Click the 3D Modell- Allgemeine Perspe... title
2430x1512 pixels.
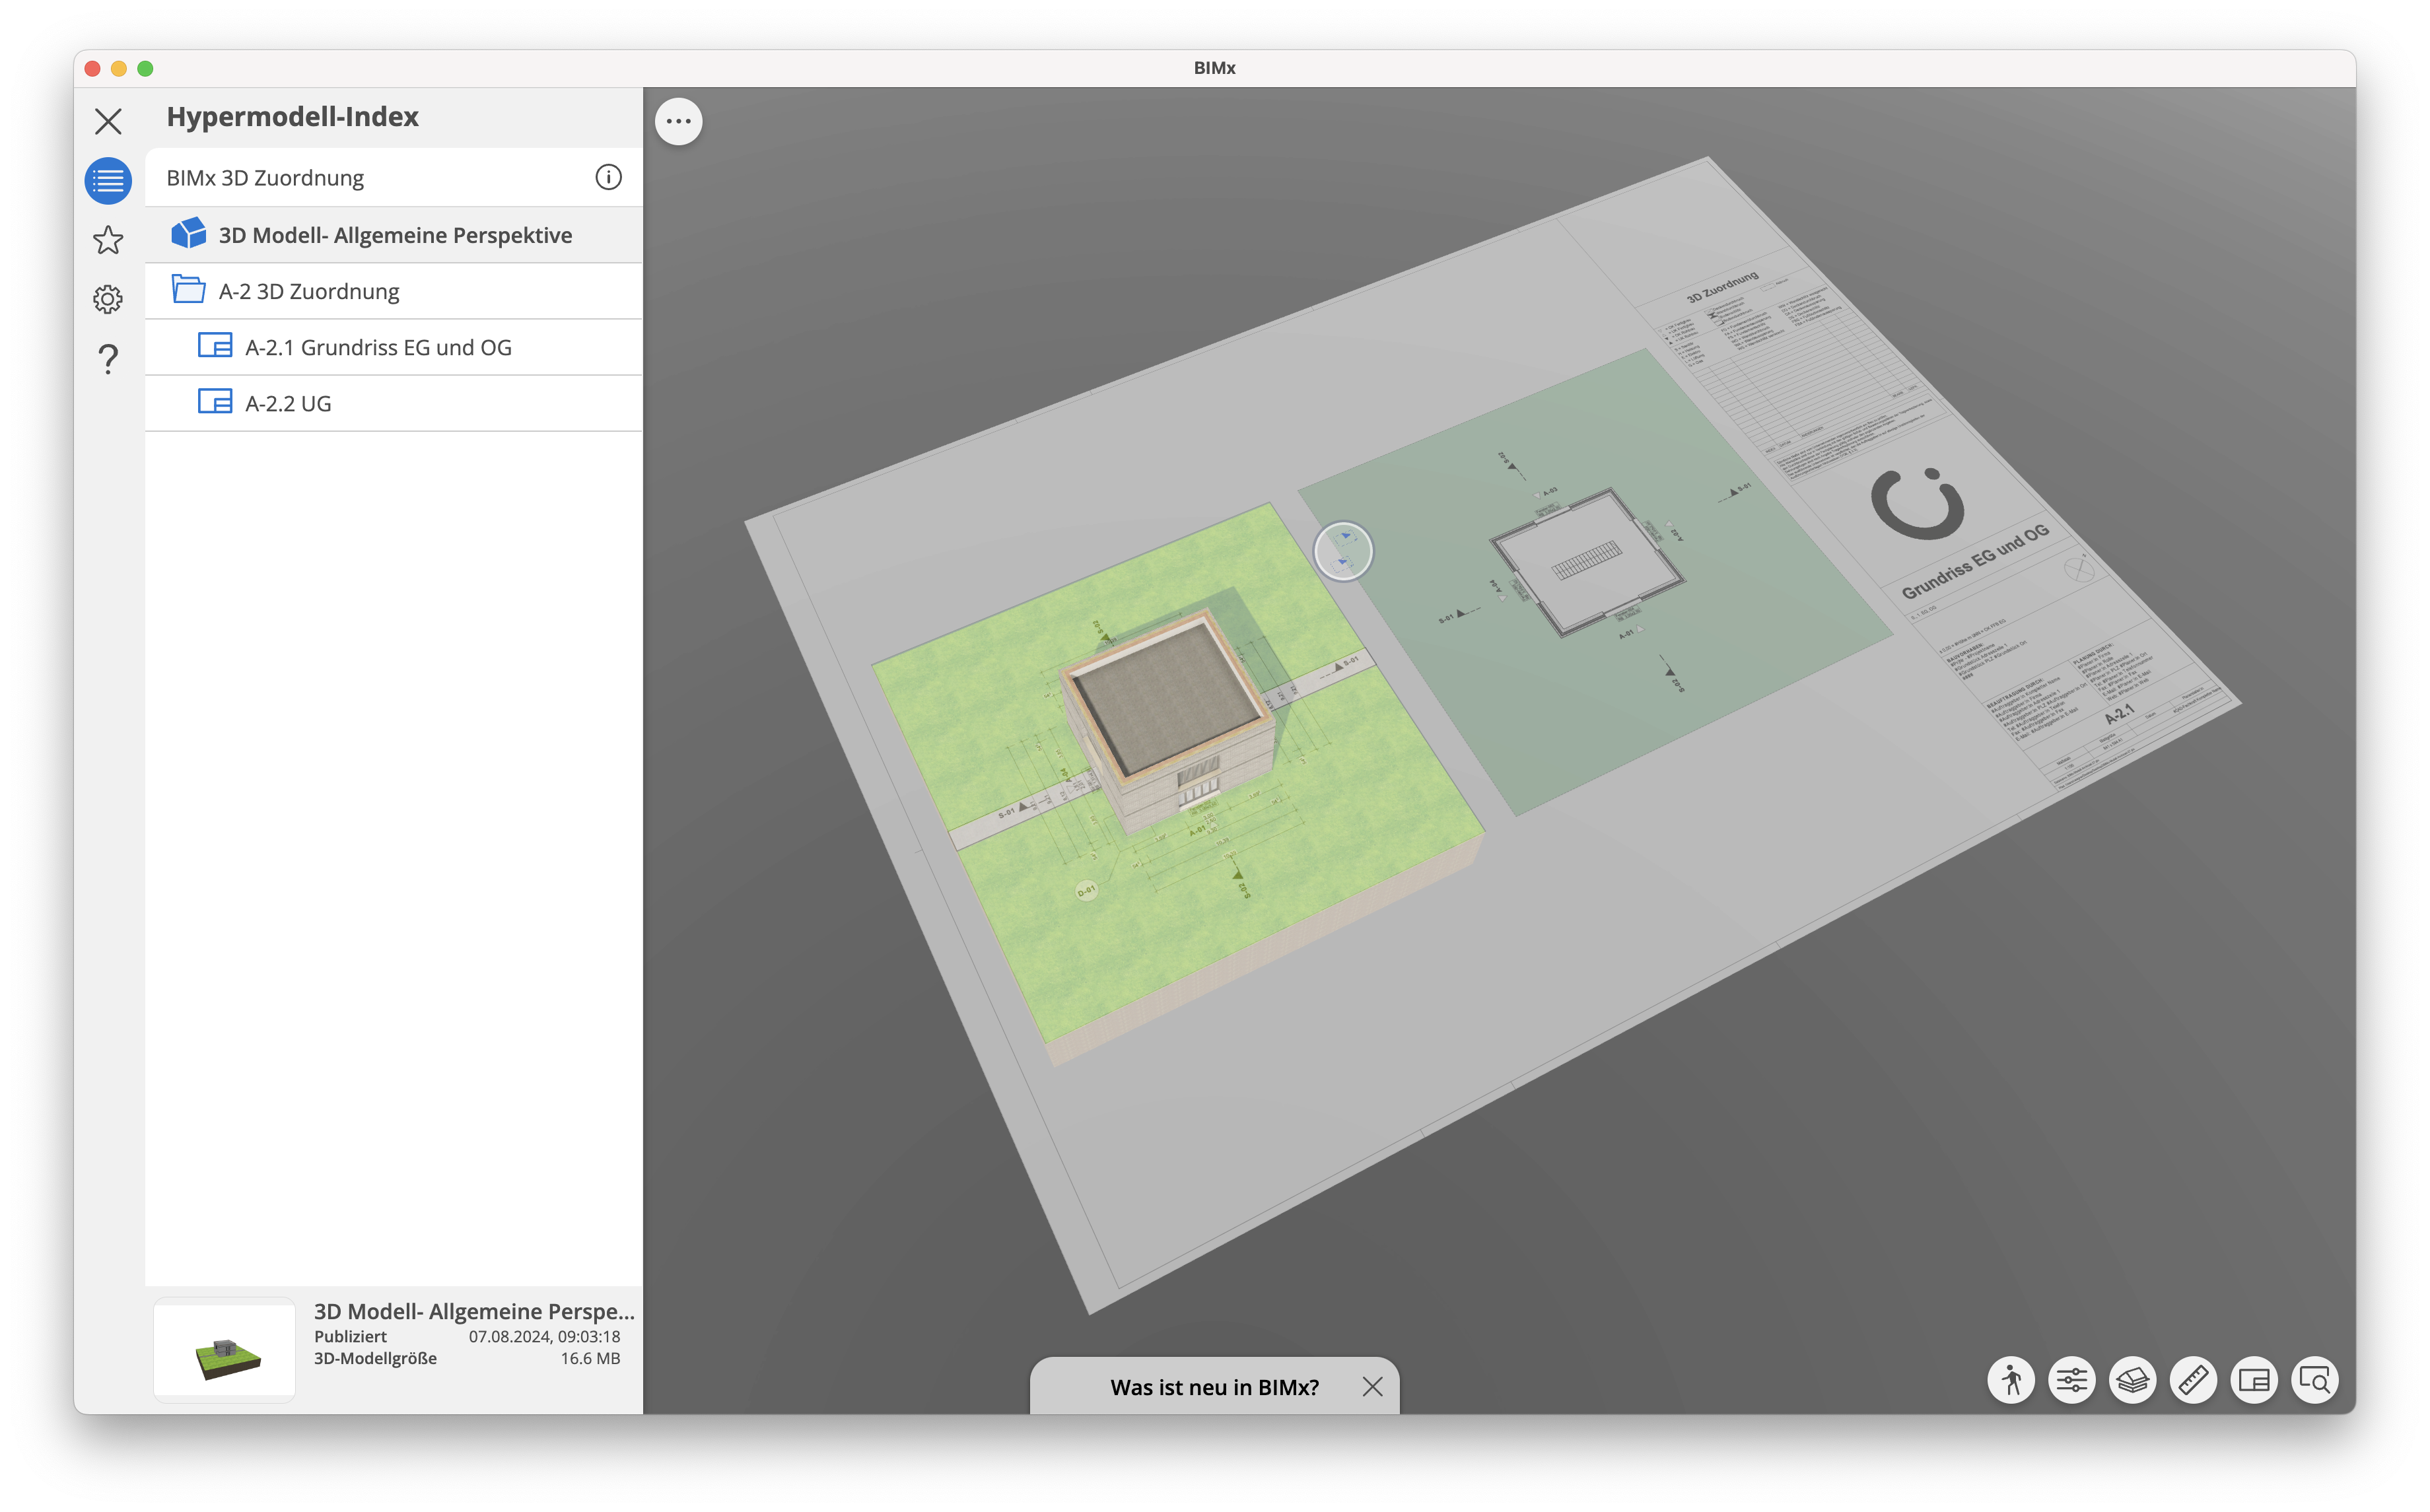point(474,1311)
